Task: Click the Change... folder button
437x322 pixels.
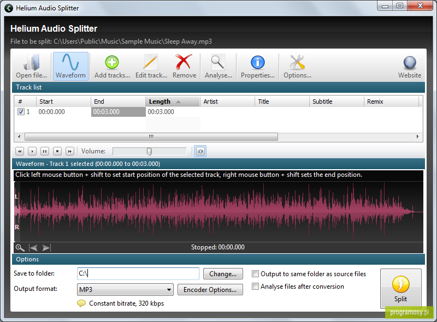Action: tap(223, 274)
